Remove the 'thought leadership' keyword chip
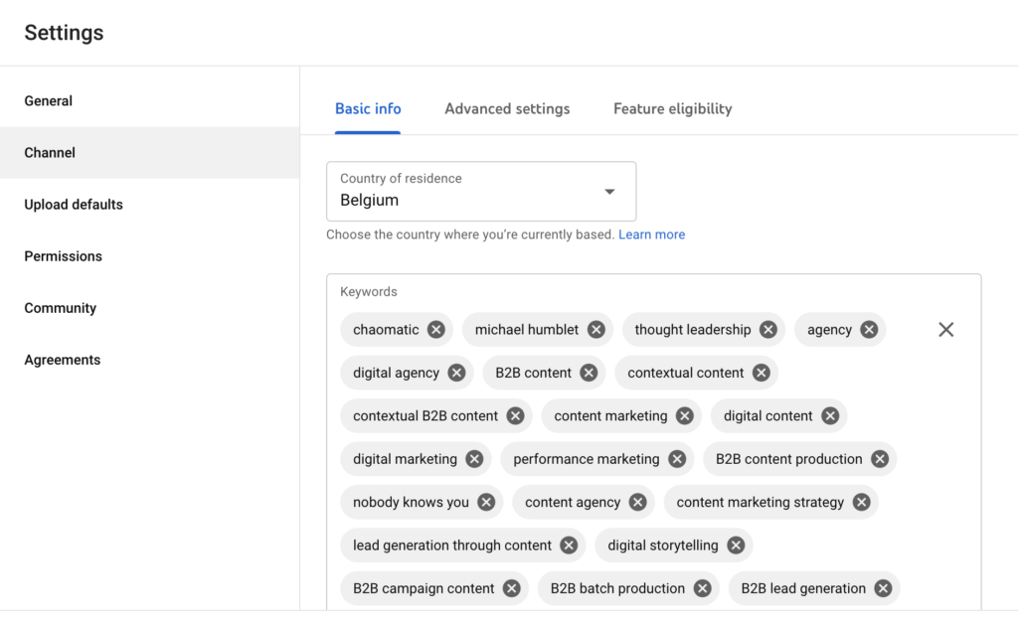 pos(768,330)
